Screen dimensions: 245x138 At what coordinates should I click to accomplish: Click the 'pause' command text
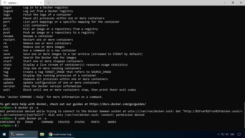(x=7, y=18)
